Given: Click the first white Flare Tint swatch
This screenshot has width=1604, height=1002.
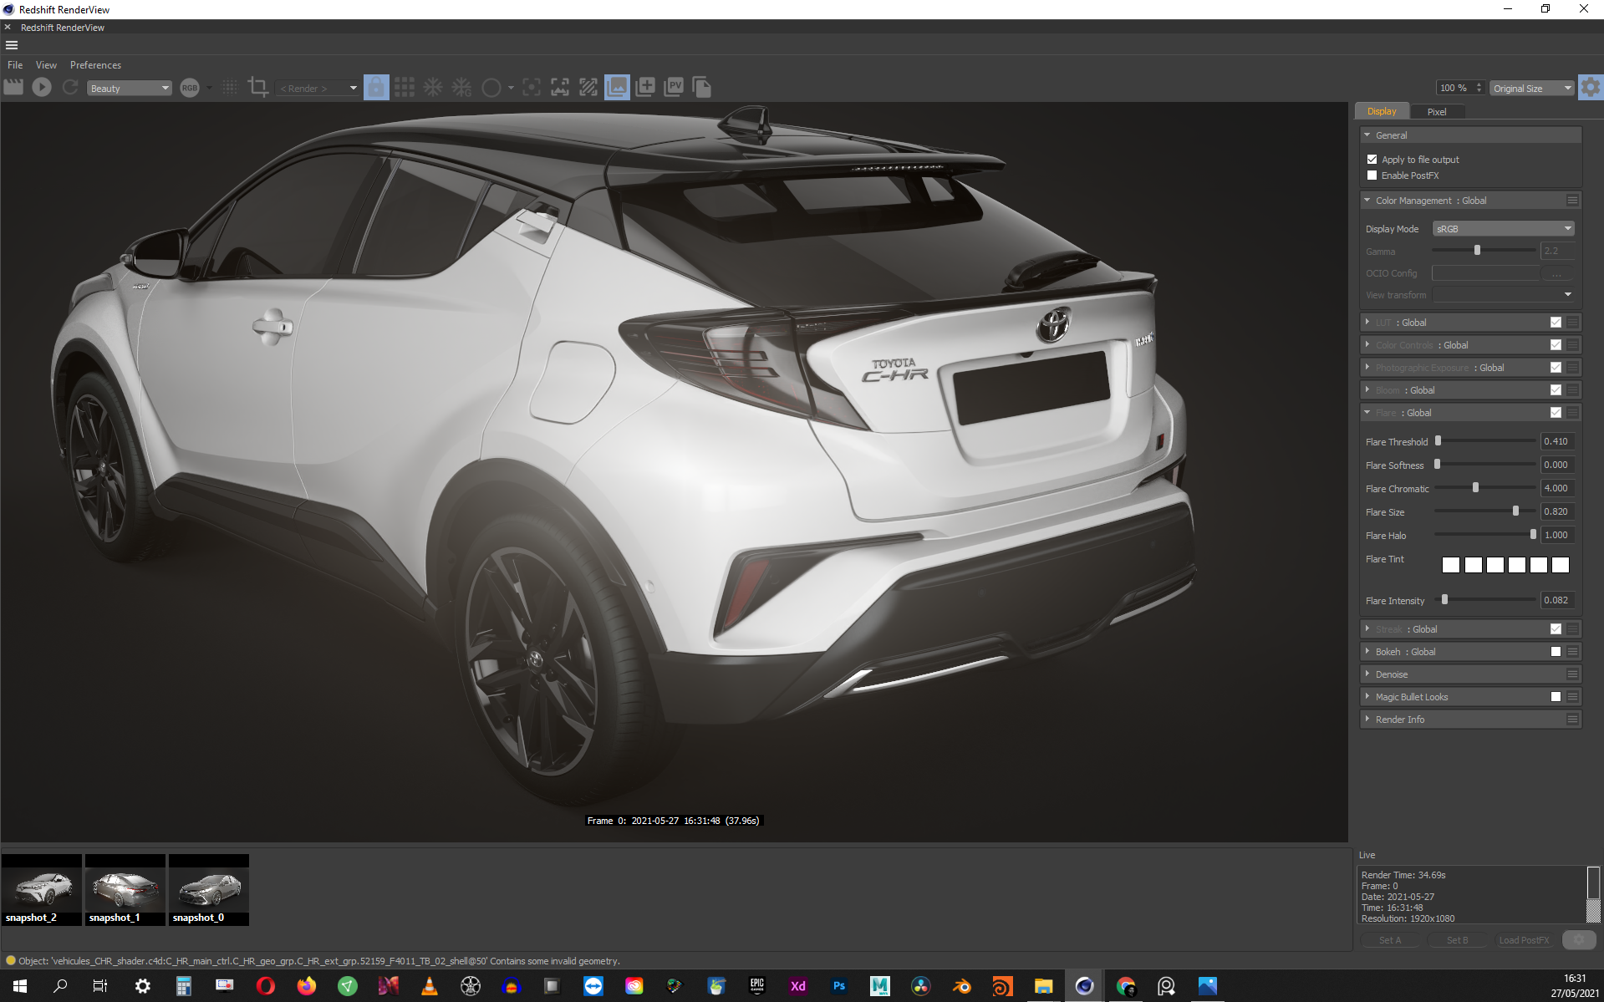Looking at the screenshot, I should (x=1451, y=565).
